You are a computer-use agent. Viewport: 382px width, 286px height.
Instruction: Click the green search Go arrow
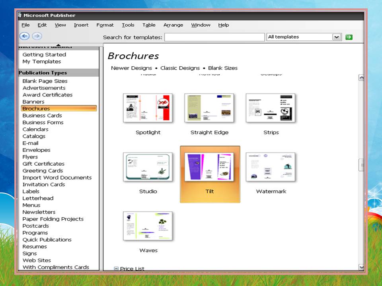click(349, 37)
